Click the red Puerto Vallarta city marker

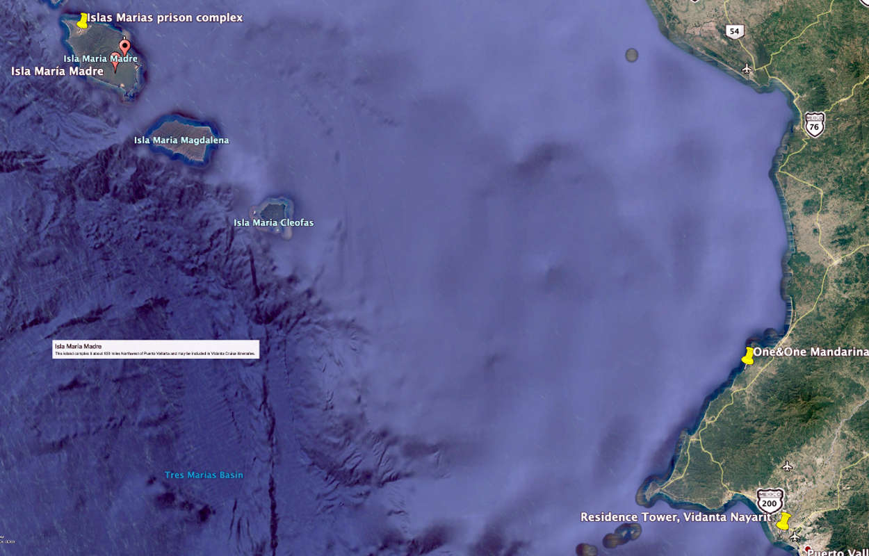pyautogui.click(x=806, y=549)
